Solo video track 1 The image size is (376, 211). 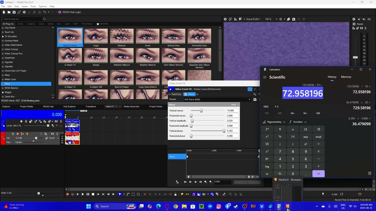[61, 121]
